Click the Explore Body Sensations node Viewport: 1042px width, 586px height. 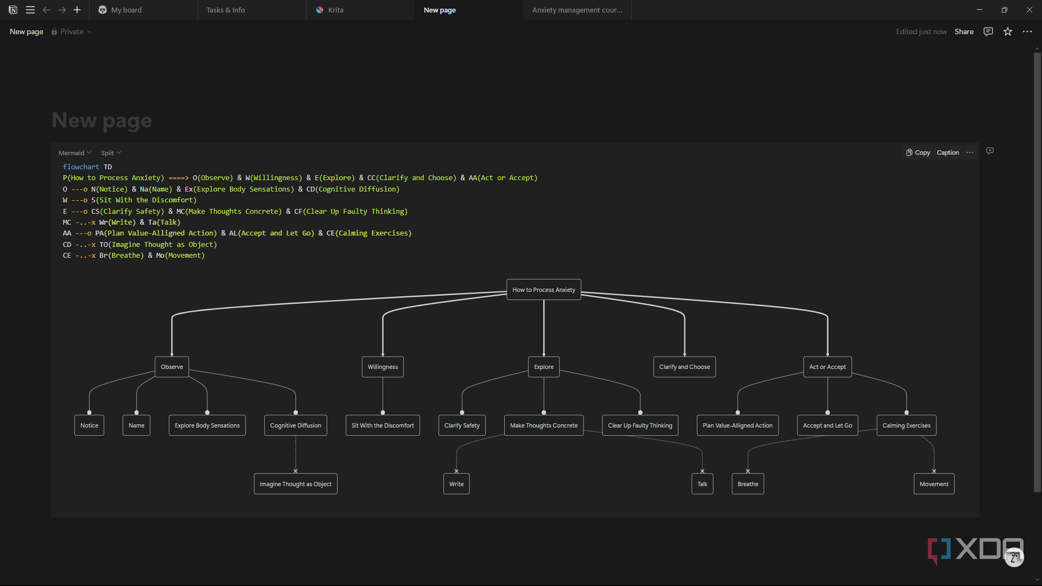(207, 425)
